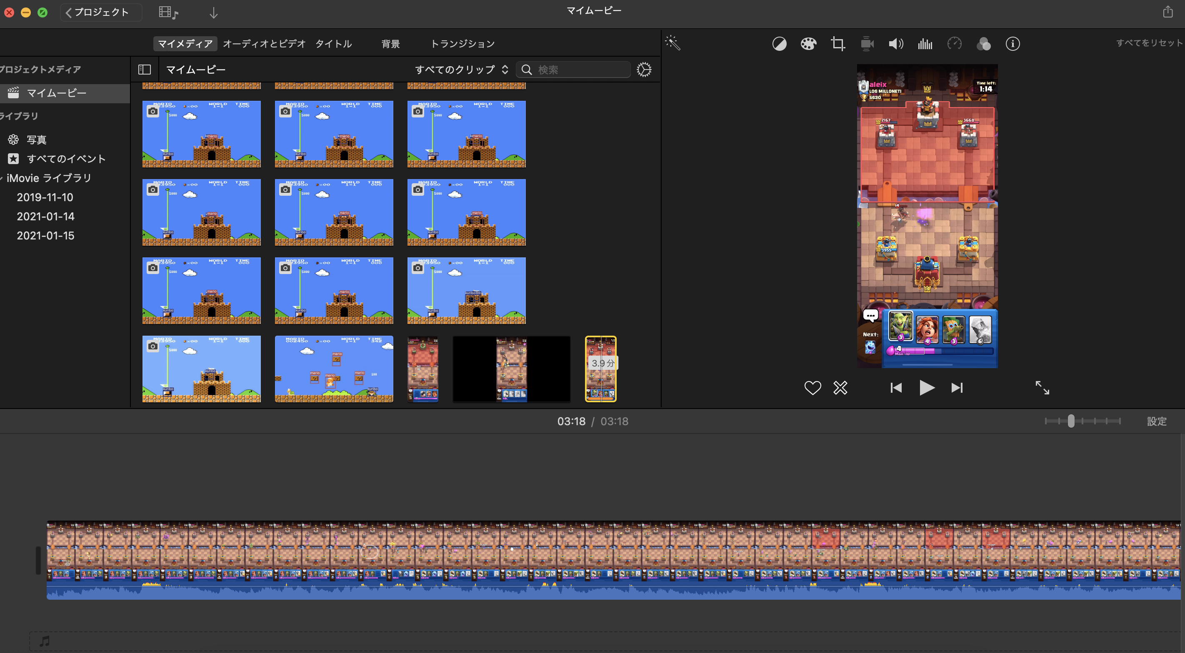
Task: Click the audio waveform in timeline clip
Action: pyautogui.click(x=614, y=591)
